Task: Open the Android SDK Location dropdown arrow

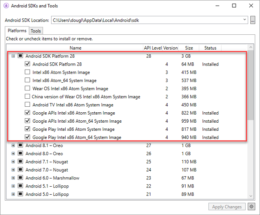Action: [x=244, y=20]
